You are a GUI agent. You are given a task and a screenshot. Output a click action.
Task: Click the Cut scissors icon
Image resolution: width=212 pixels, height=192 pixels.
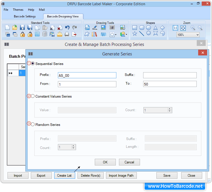coord(52,28)
